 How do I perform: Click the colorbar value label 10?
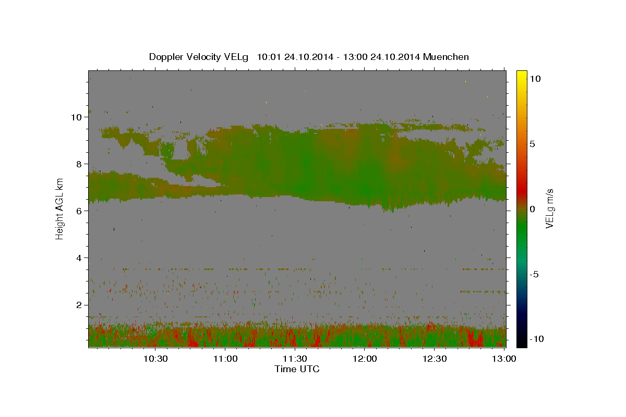(x=535, y=79)
